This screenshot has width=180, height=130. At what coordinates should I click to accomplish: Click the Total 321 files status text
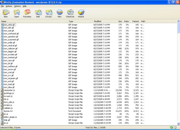coord(95,128)
